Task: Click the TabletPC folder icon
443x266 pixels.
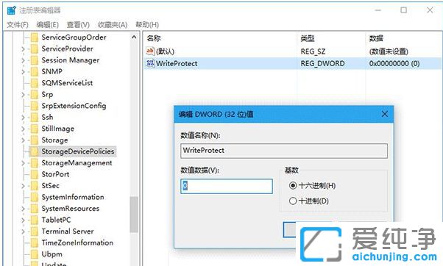Action: point(35,220)
